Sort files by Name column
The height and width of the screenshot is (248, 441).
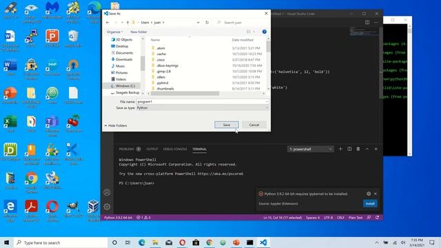pos(155,40)
